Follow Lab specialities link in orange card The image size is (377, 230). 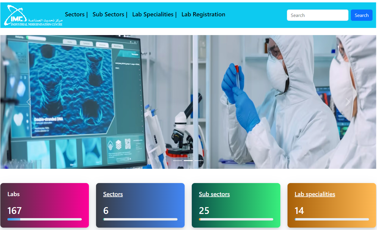point(315,194)
